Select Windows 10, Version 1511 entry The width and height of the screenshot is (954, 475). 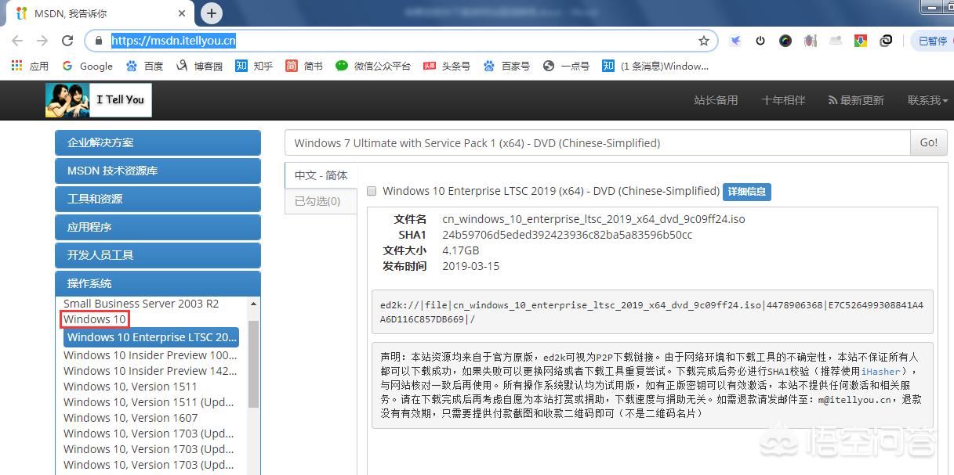pyautogui.click(x=130, y=387)
